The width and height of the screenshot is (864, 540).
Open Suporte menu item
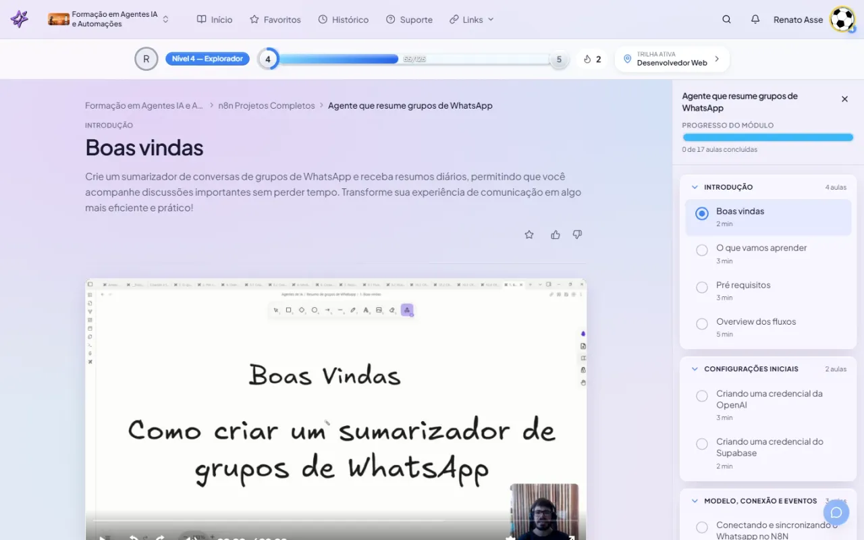[x=409, y=20]
